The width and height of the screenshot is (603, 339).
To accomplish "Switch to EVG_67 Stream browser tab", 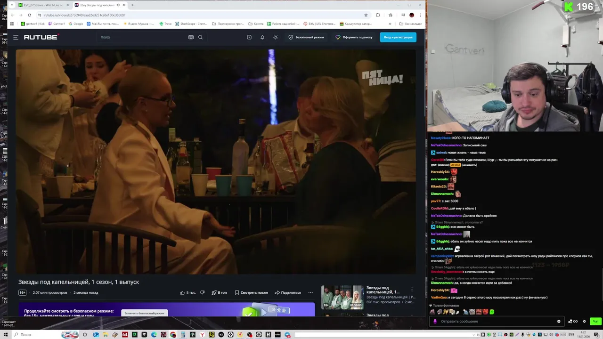I will click(x=42, y=5).
